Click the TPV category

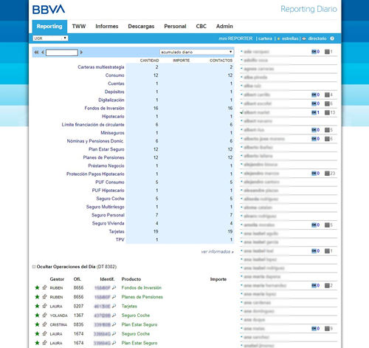120,239
